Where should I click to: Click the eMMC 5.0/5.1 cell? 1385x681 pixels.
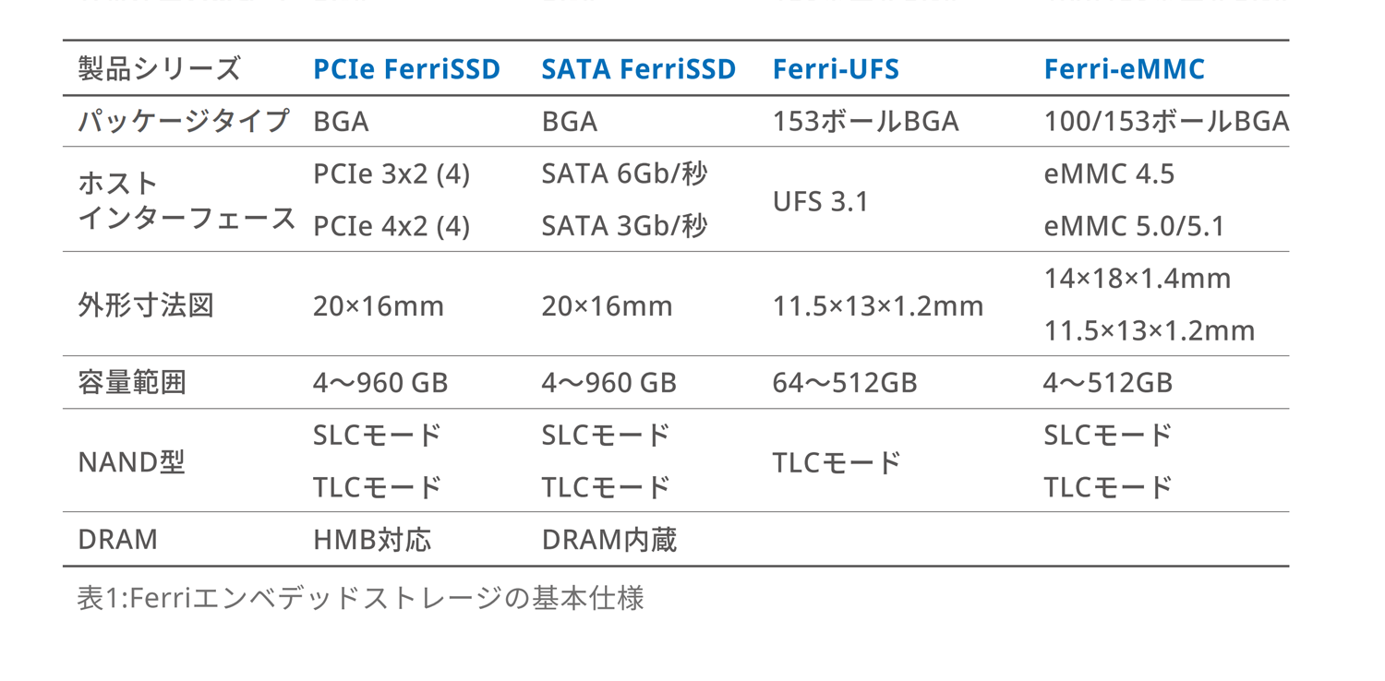point(1134,226)
